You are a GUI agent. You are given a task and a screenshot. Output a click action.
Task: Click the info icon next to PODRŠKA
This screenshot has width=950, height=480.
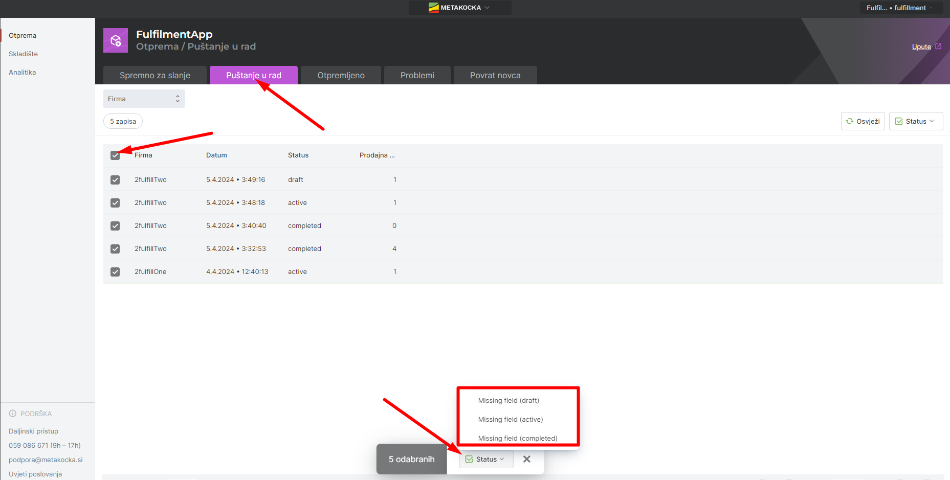(x=13, y=414)
